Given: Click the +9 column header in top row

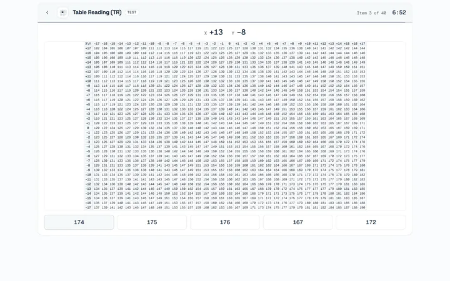Looking at the screenshot, I should point(300,44).
